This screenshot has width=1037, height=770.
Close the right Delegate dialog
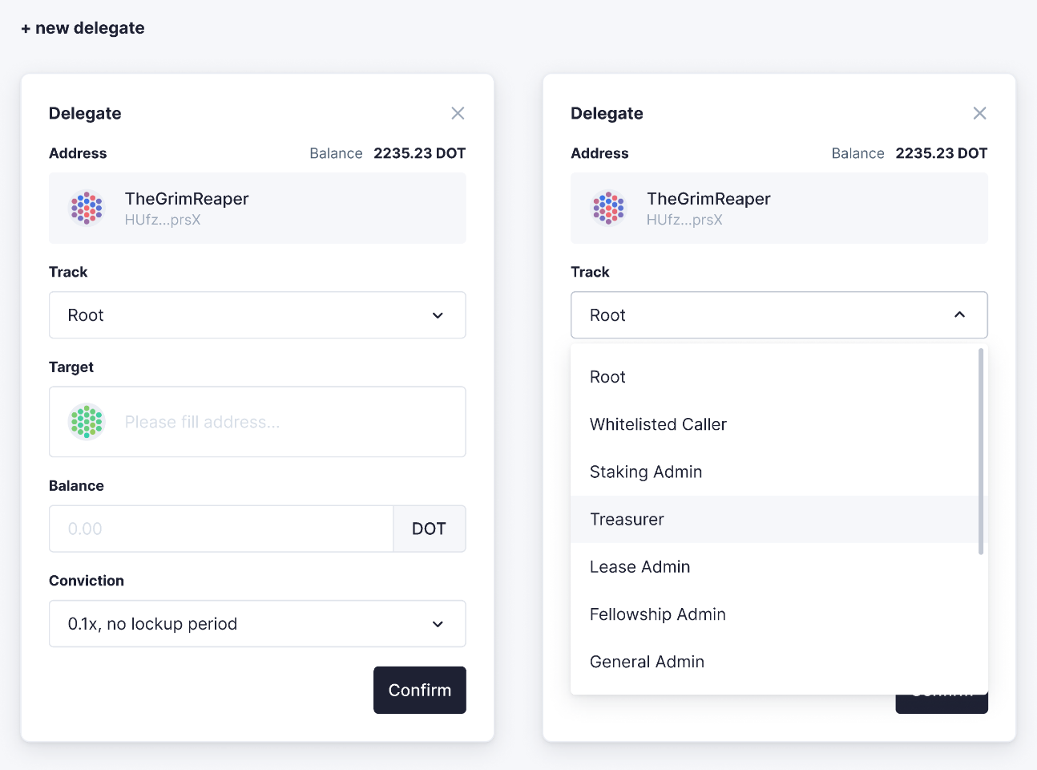pos(979,113)
